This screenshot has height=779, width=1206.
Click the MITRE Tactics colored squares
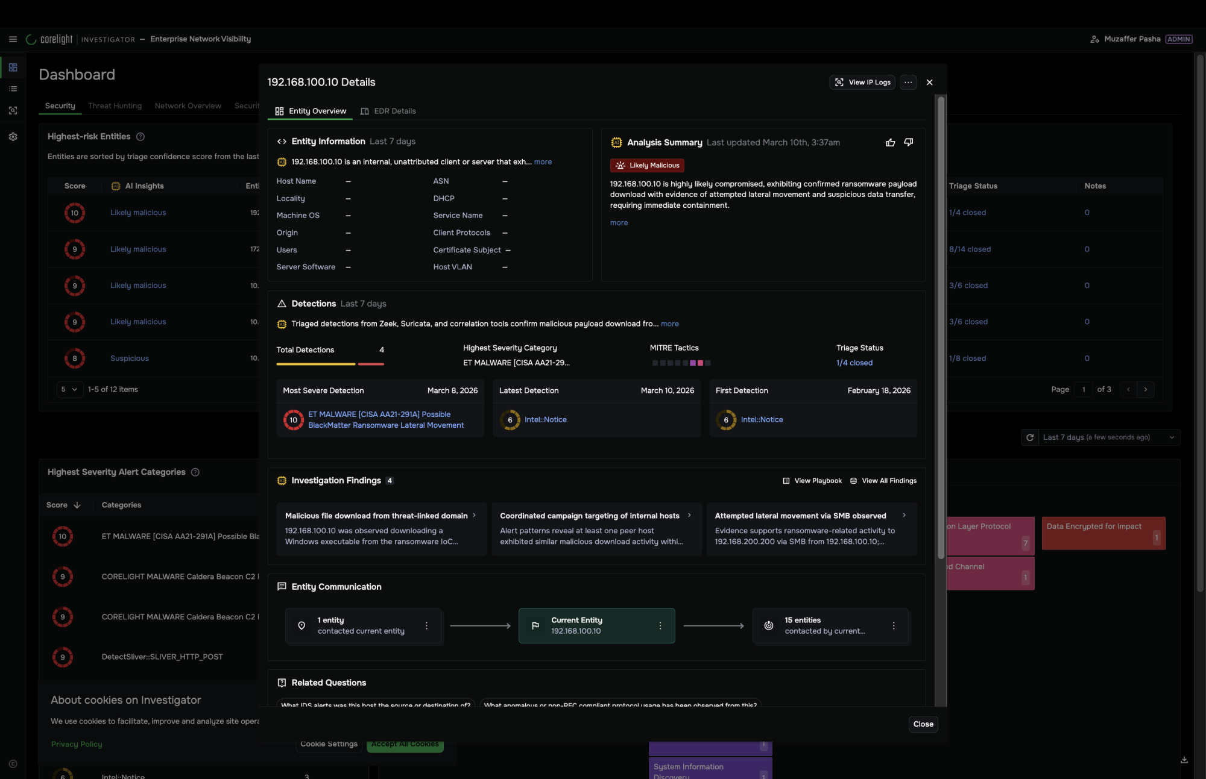pos(681,363)
